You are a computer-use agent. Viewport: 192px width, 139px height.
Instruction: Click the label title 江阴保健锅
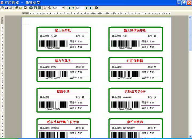point(135,61)
